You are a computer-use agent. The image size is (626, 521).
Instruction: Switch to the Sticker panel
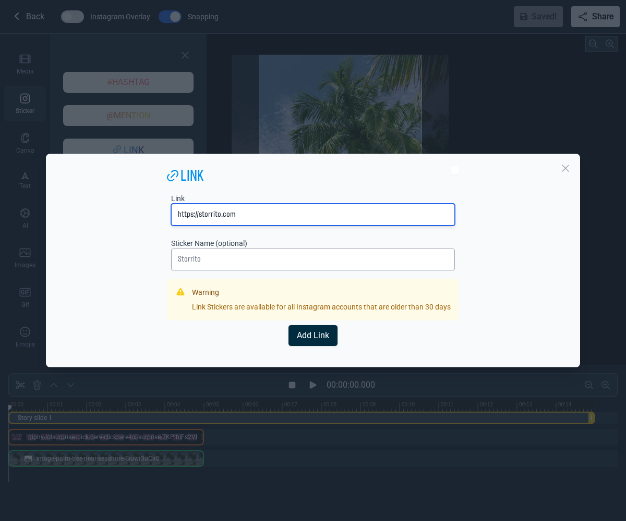coord(25,103)
